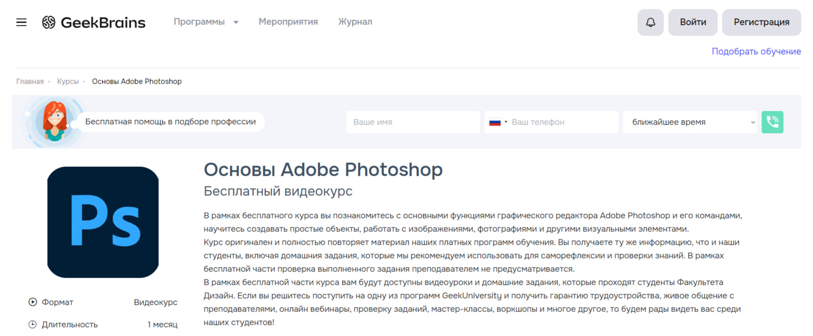Click Основы Adobe Photoshop breadcrumb
Viewport: 813px width, 336px height.
click(137, 81)
